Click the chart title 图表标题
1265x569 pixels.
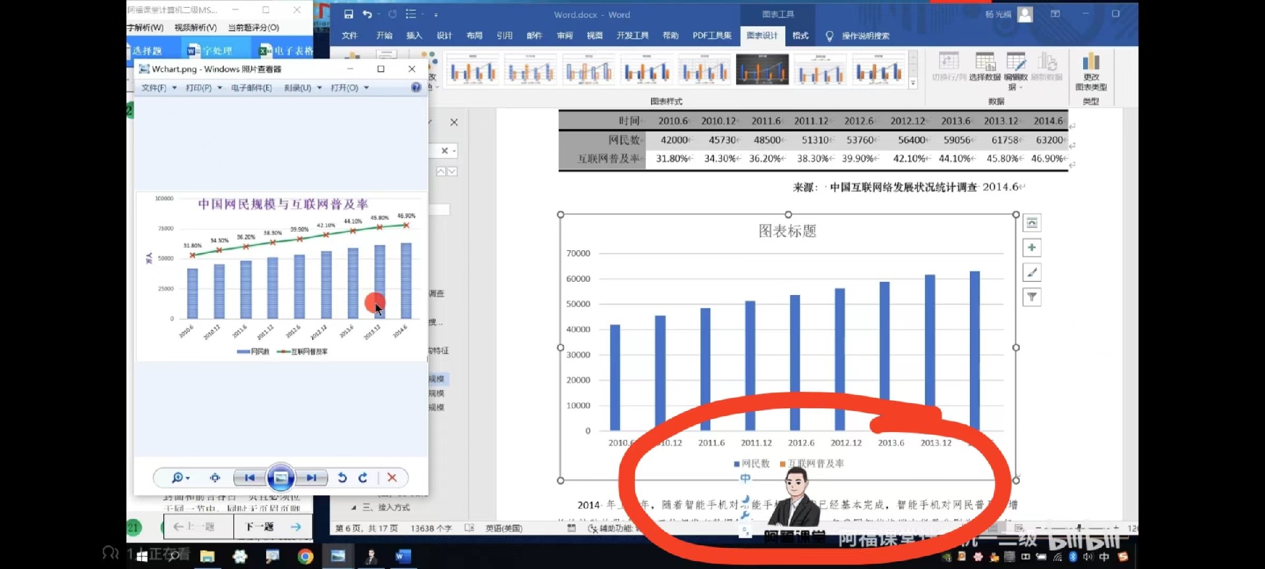pos(787,230)
